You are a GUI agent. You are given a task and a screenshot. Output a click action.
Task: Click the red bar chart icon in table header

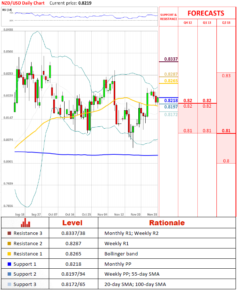(x=25, y=223)
